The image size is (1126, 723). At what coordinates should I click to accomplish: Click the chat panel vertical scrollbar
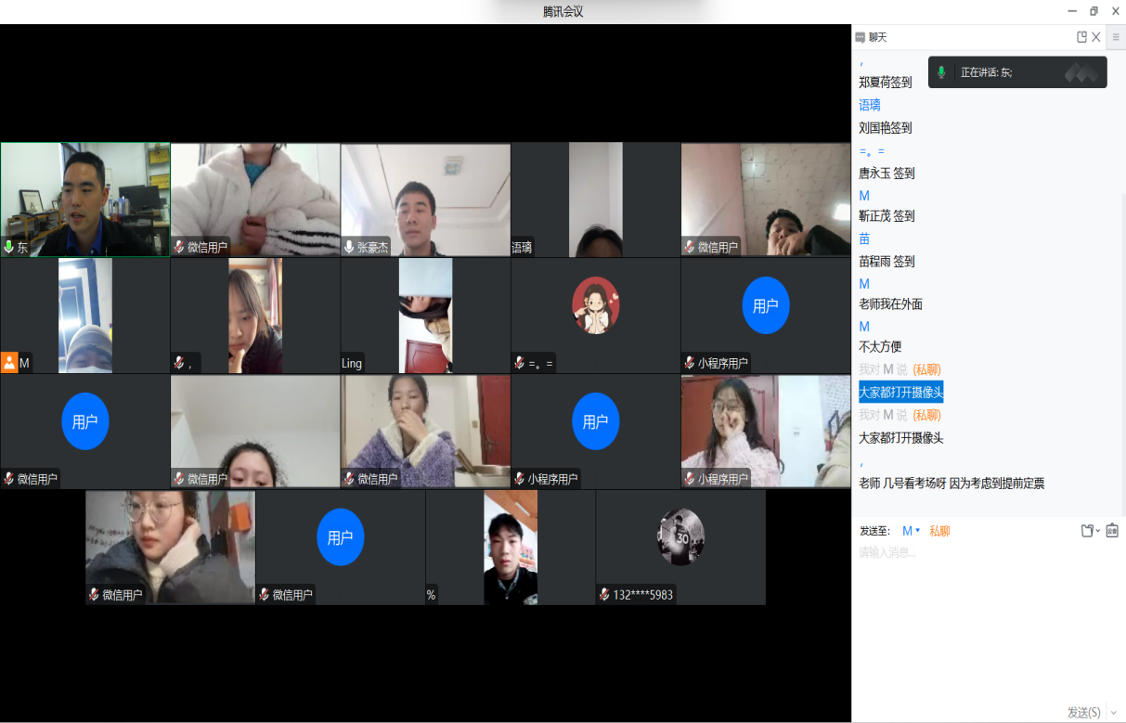coord(1123,353)
